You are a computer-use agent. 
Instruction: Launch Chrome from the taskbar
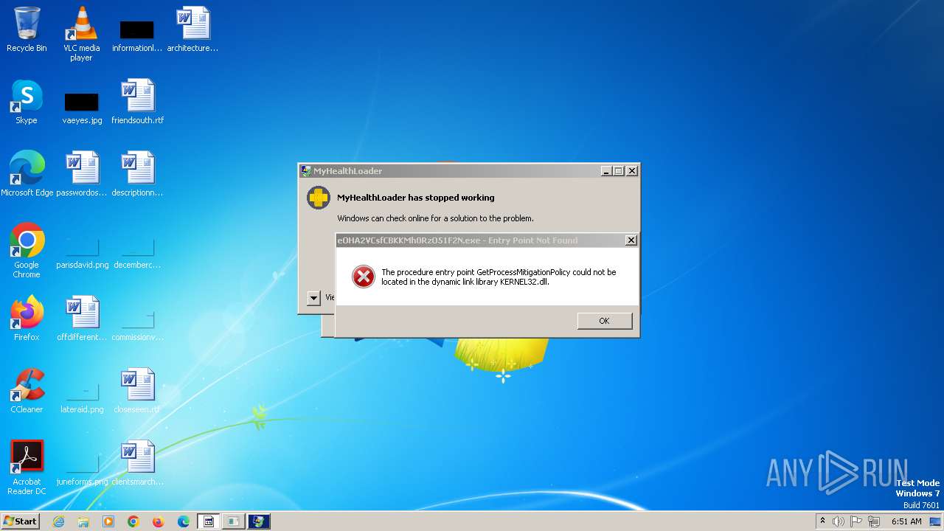[x=133, y=521]
